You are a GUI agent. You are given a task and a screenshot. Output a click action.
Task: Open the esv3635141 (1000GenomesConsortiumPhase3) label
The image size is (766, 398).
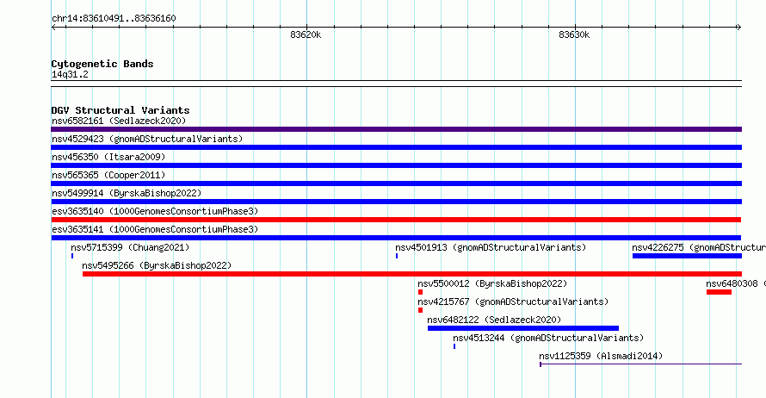pos(155,229)
